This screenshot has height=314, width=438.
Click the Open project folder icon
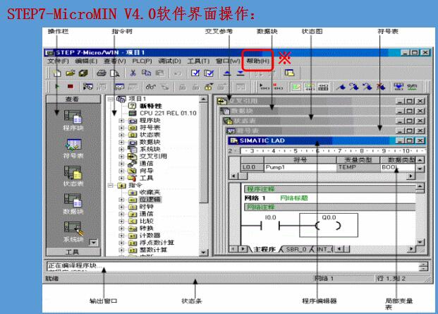(71, 73)
